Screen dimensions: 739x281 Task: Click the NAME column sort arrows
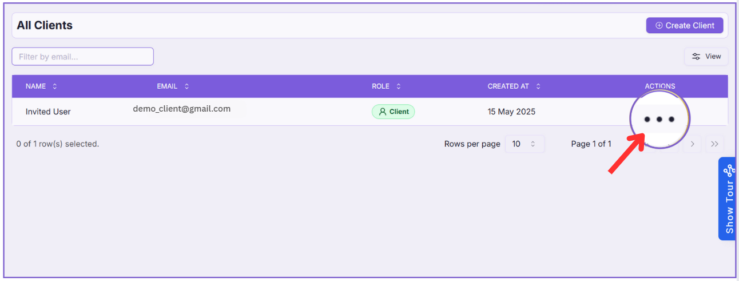pyautogui.click(x=55, y=86)
